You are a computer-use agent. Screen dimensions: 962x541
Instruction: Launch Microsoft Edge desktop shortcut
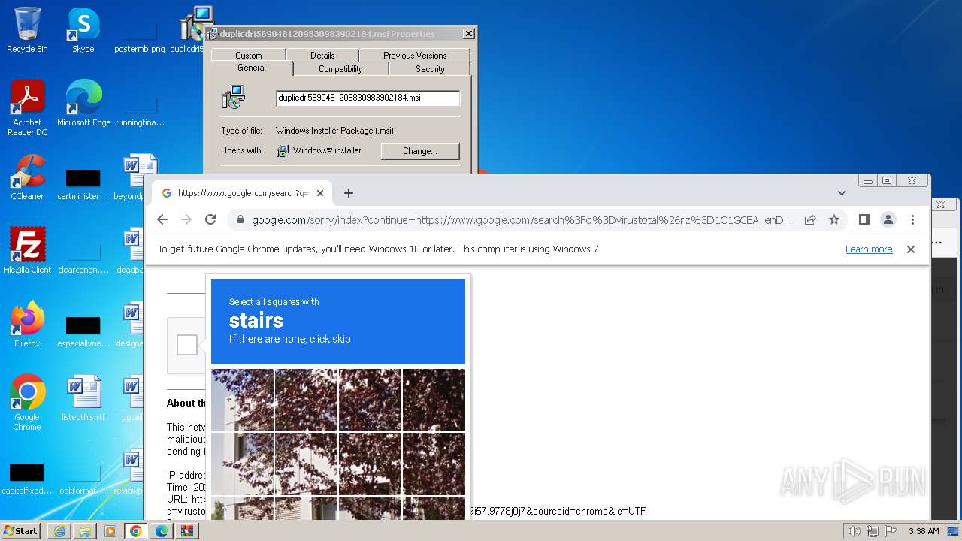(83, 103)
